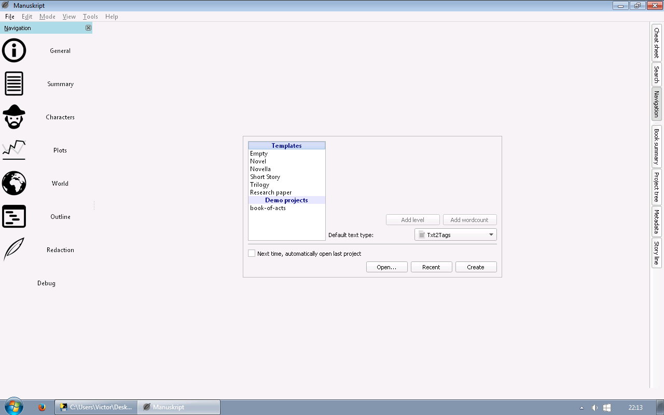Click the Windows Start orb
This screenshot has height=415, width=664.
13,407
